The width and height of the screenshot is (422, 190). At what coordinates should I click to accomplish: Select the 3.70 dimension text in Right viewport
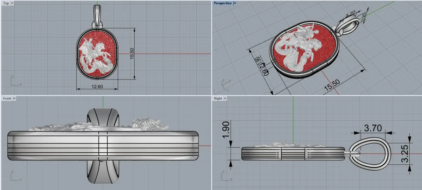[x=373, y=128]
